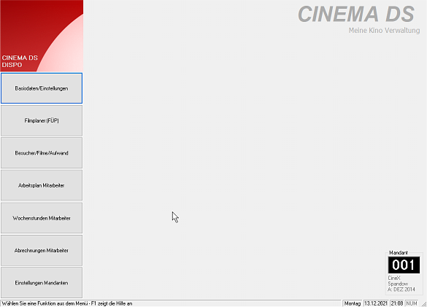Click the status bar F1 help message
The image size is (427, 307).
pyautogui.click(x=67, y=303)
